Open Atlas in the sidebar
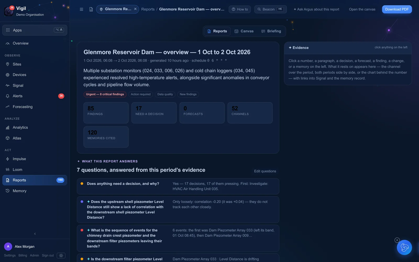The width and height of the screenshot is (419, 262). (x=35, y=138)
